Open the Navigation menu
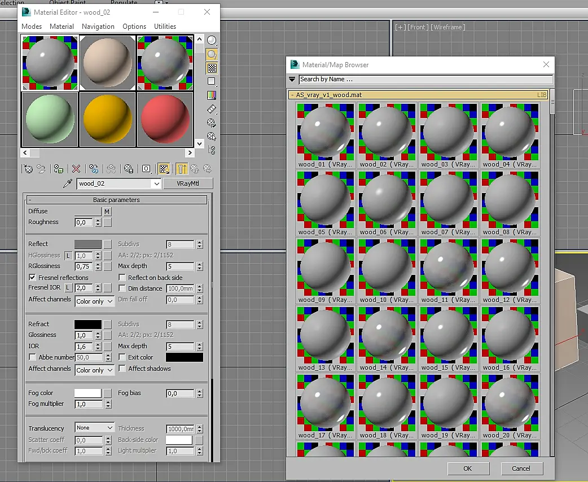 pyautogui.click(x=98, y=27)
